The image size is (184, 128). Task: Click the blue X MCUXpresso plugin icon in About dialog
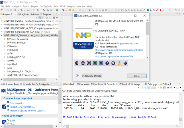[x=101, y=63]
